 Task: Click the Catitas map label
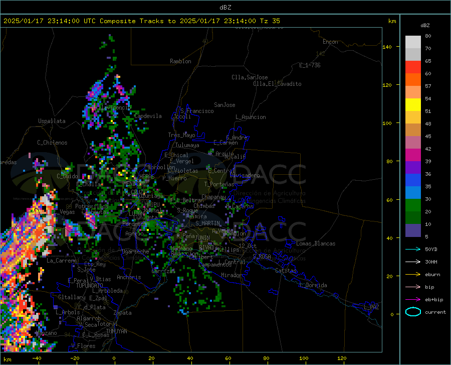[x=286, y=271]
